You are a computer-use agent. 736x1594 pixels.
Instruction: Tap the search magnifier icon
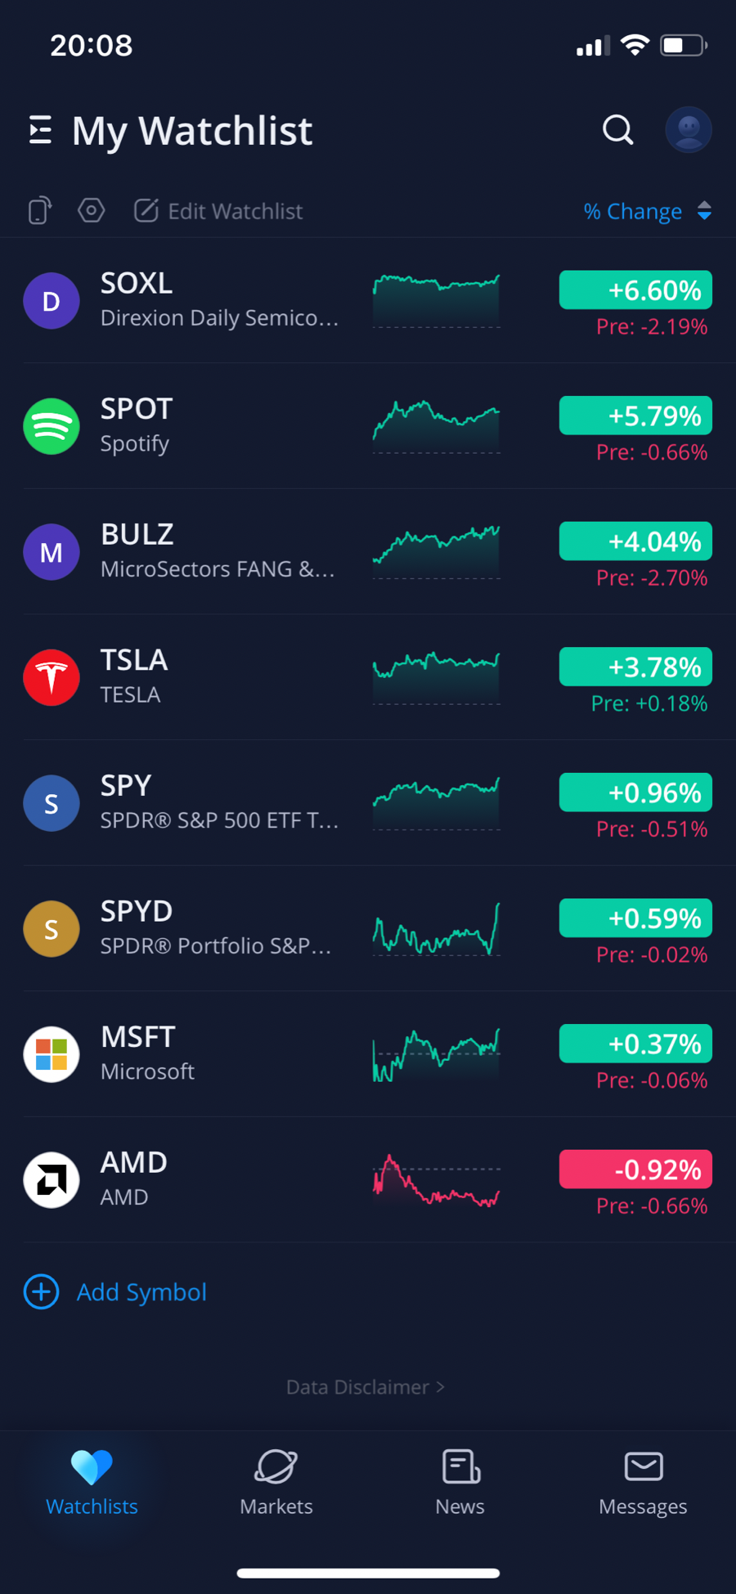pyautogui.click(x=618, y=129)
